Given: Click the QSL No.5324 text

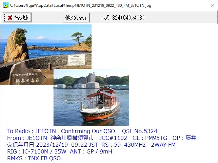Looking at the screenshot, I should [140, 131].
